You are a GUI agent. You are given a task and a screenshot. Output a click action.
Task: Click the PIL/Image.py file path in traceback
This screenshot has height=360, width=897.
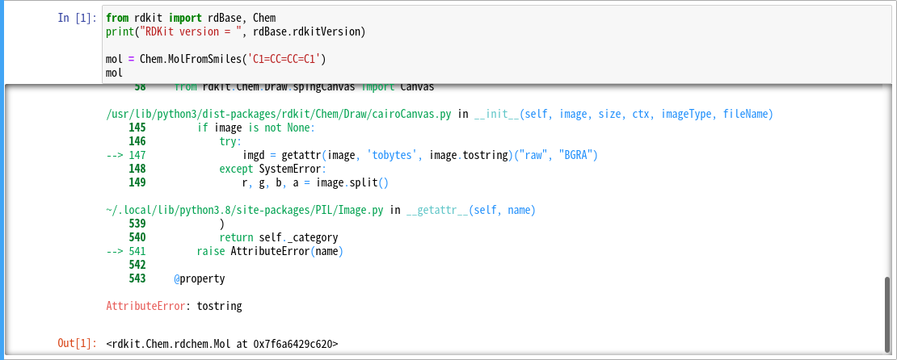click(x=245, y=211)
